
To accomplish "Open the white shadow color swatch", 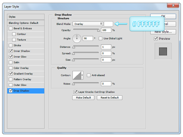I will pos(108,24).
